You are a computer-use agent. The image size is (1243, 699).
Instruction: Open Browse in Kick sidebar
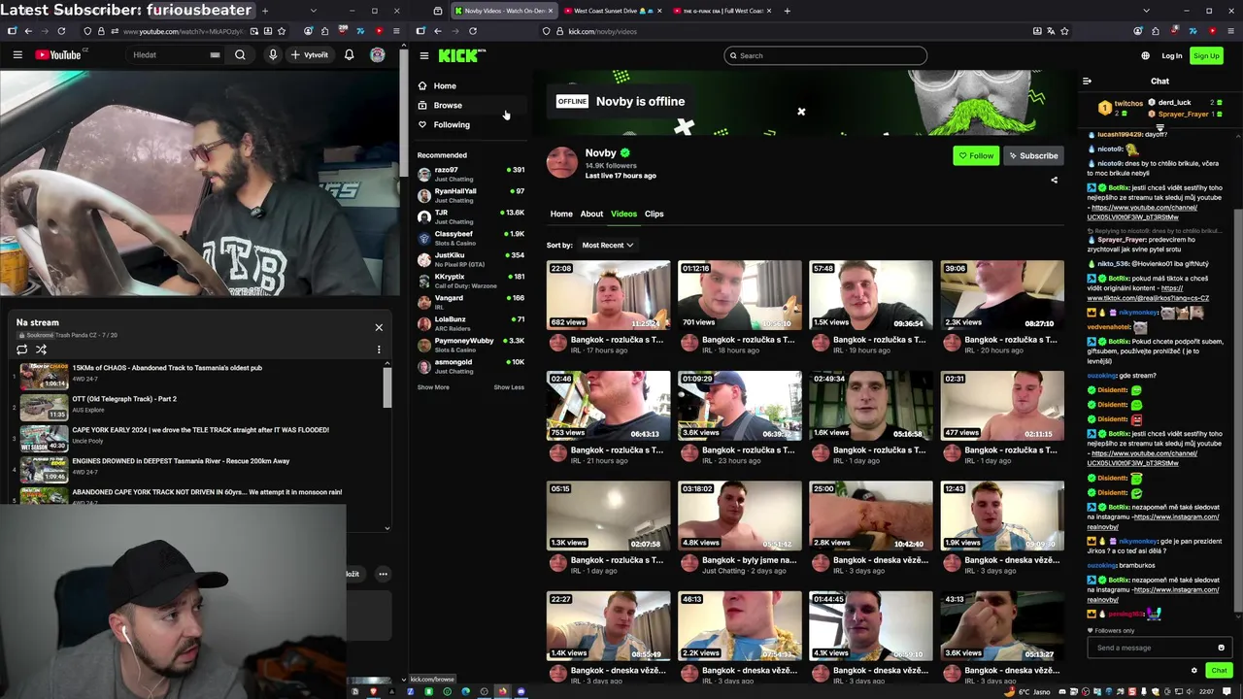coord(471,105)
